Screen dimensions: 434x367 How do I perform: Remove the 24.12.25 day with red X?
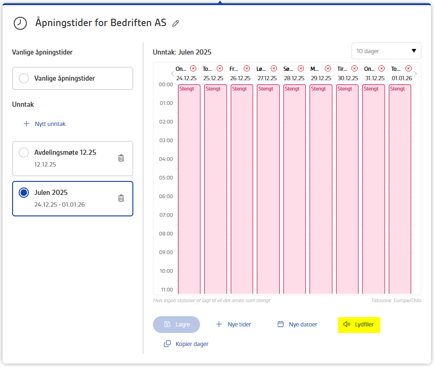pos(193,69)
